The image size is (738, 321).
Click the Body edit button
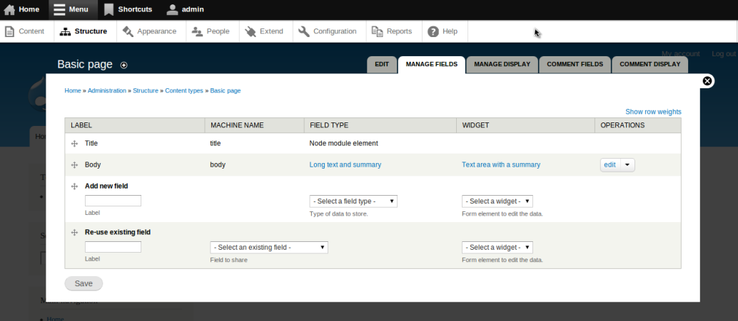tap(610, 165)
